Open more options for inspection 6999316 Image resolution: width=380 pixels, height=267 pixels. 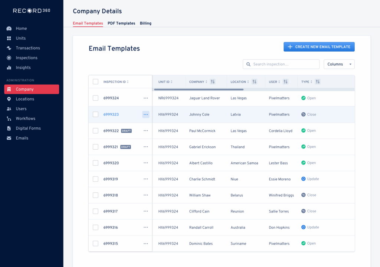[x=145, y=228]
